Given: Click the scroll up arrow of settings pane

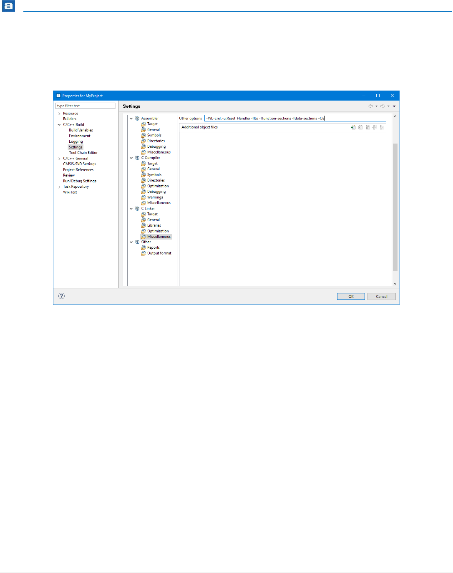Looking at the screenshot, I should pyautogui.click(x=395, y=116).
